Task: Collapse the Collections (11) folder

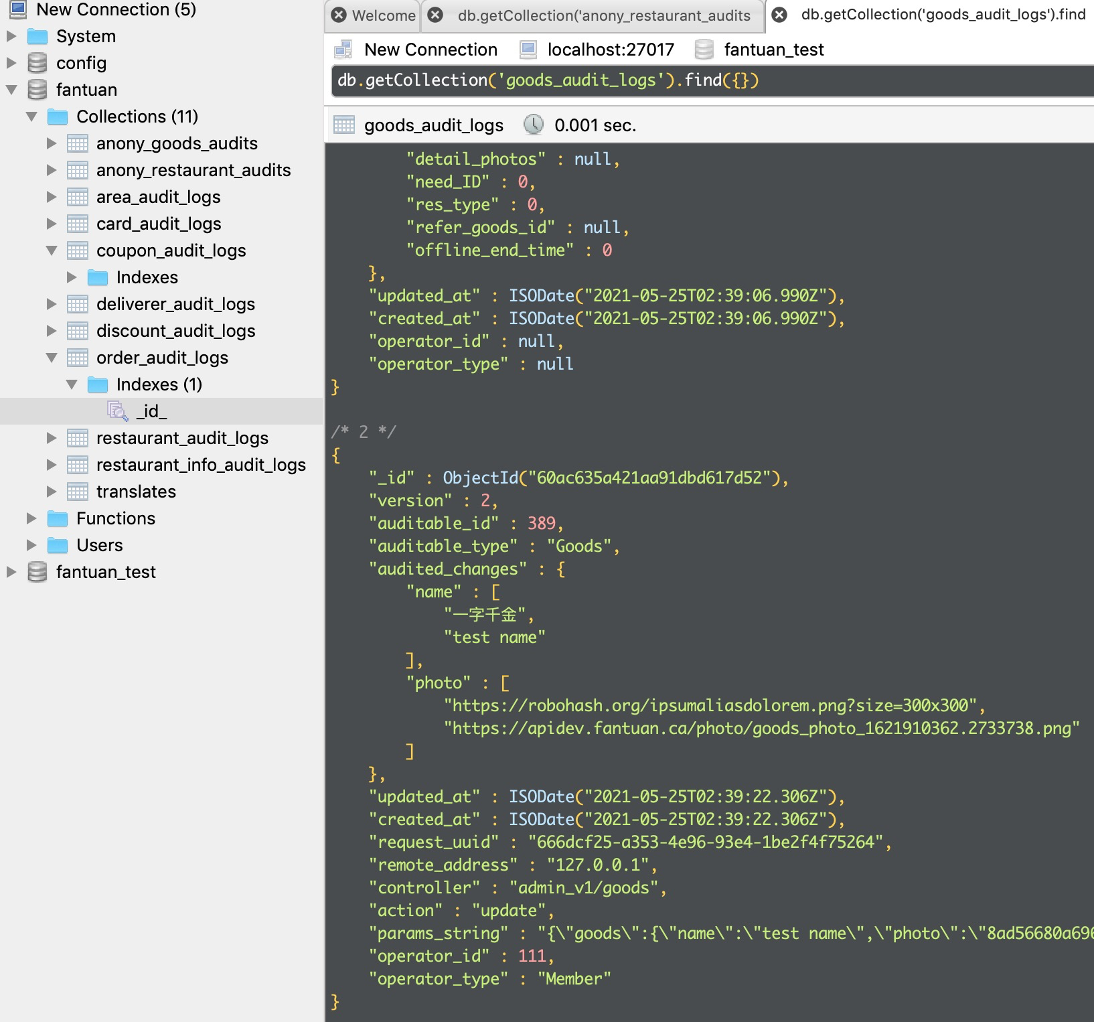Action: [x=31, y=117]
